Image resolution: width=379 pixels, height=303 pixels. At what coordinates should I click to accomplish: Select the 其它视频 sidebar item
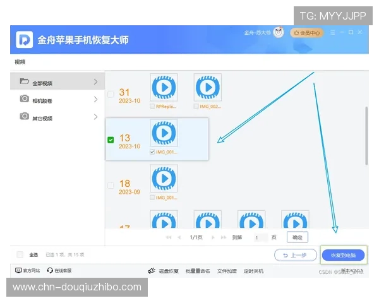click(57, 117)
